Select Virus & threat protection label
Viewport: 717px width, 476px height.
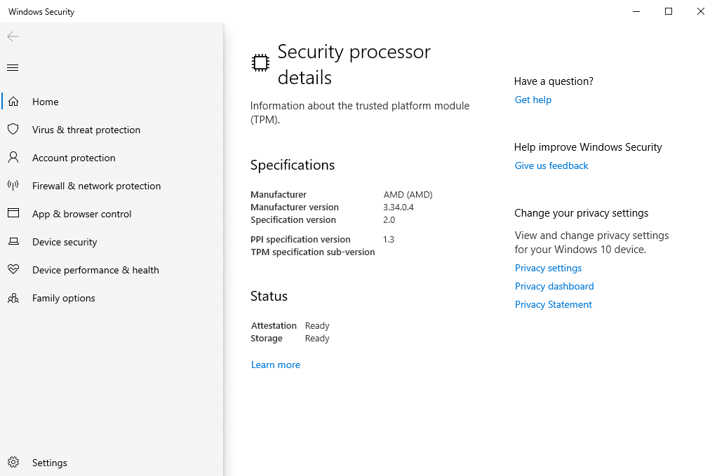coord(86,130)
